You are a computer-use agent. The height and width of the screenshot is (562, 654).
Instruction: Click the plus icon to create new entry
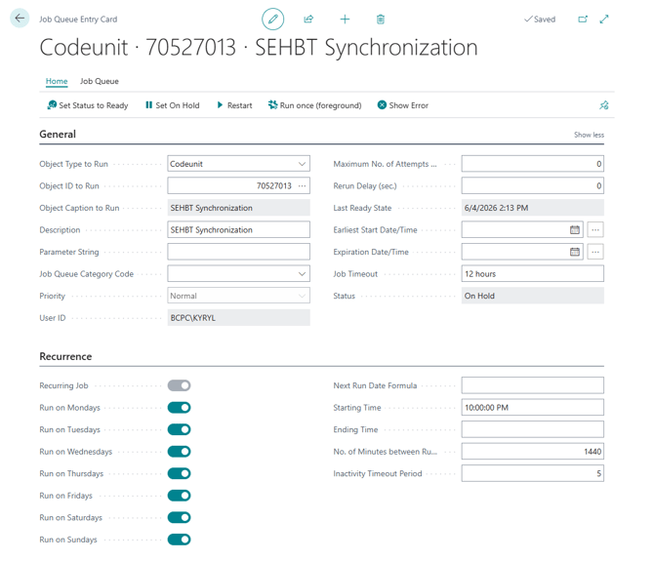pyautogui.click(x=345, y=20)
